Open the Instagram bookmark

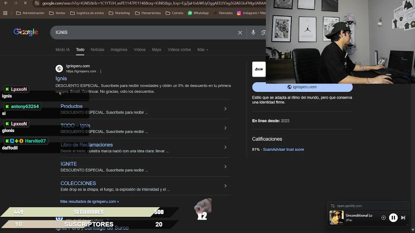[251, 13]
